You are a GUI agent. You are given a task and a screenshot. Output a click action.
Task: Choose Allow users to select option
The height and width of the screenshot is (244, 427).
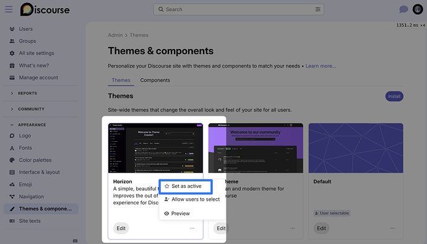point(192,199)
